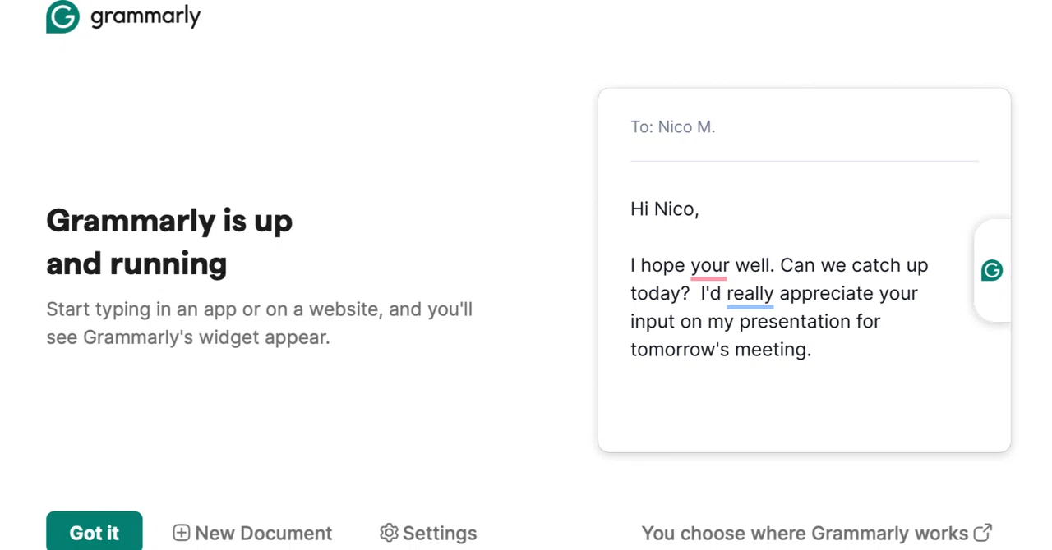
Task: Click the empty area in email card
Action: (804, 406)
